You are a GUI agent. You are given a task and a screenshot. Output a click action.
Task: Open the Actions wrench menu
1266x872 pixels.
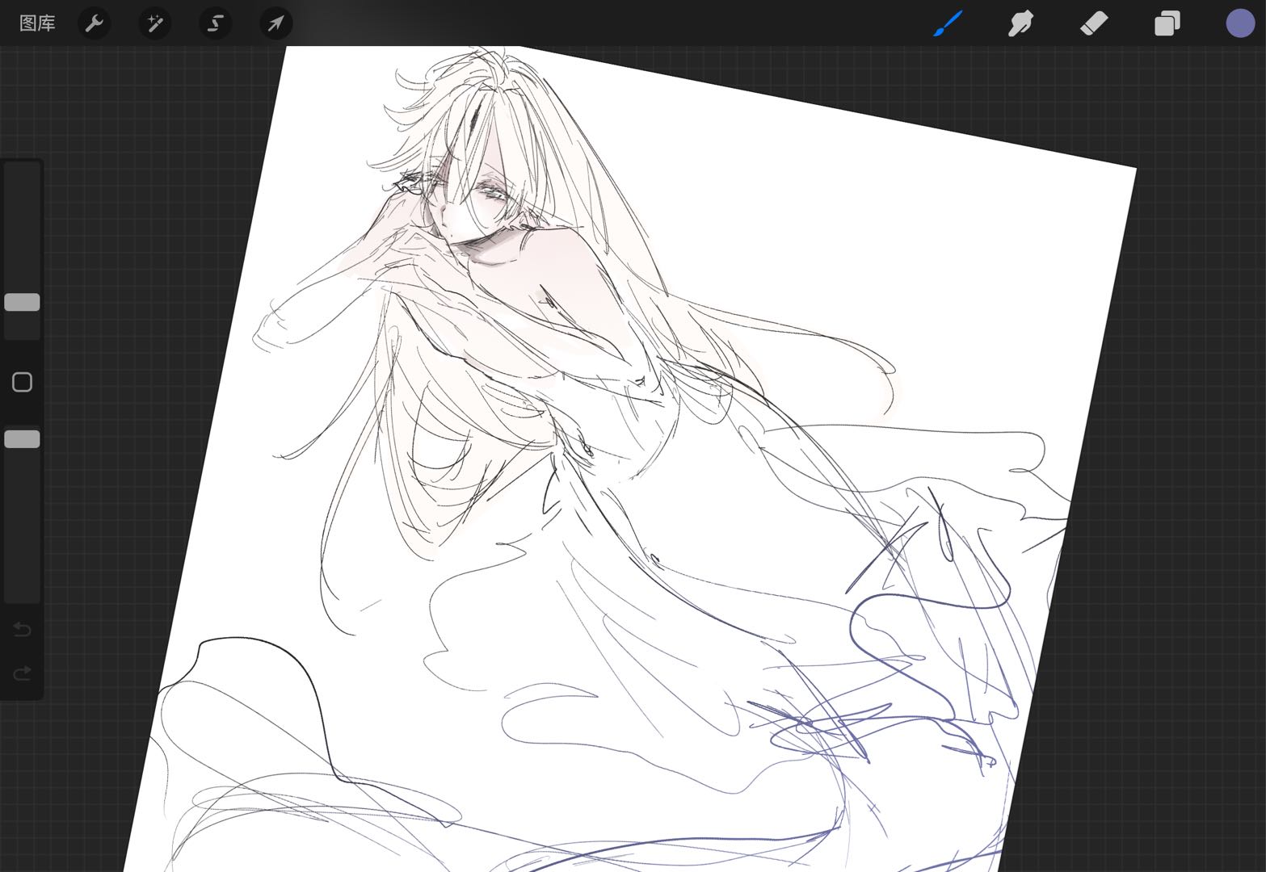pyautogui.click(x=95, y=23)
